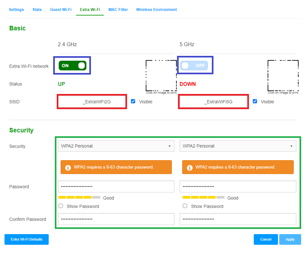Open the Settings tab
Viewport: 306px width, 258px height.
(x=16, y=10)
